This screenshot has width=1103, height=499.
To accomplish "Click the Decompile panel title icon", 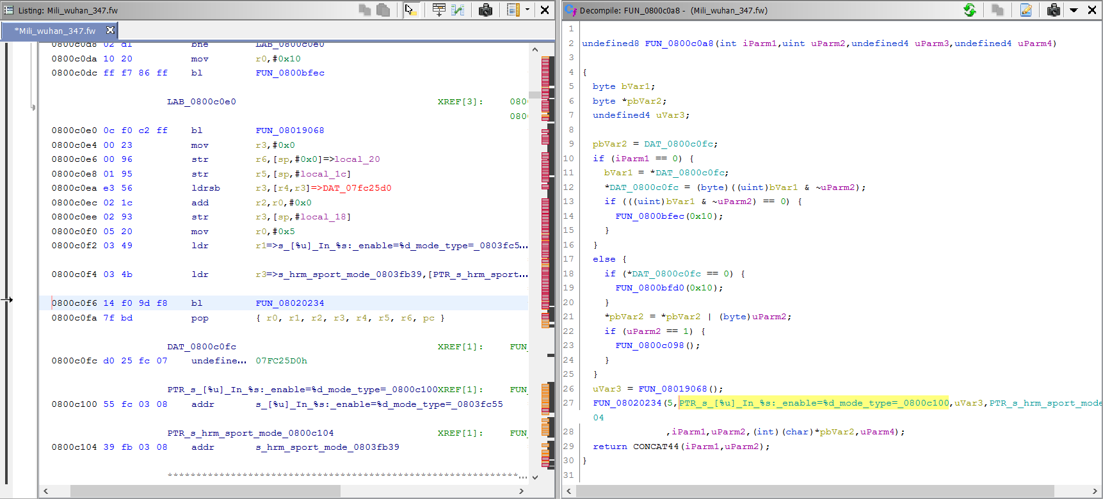I will [570, 10].
